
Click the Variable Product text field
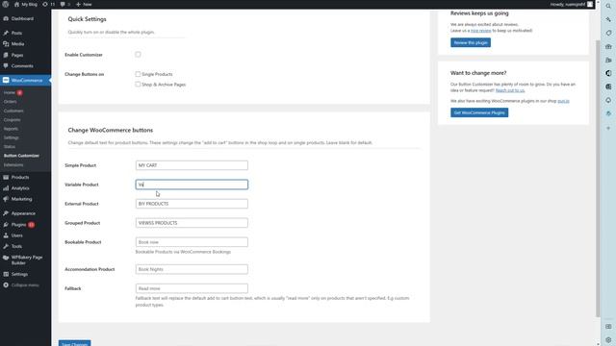[x=192, y=185]
